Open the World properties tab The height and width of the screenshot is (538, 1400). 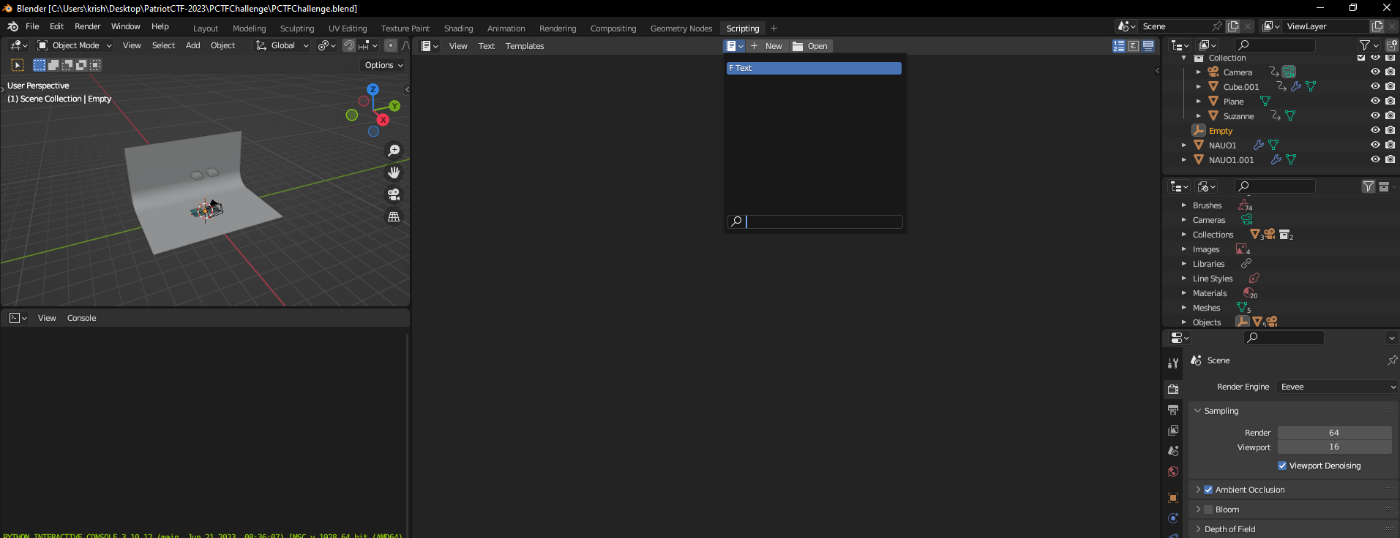pyautogui.click(x=1173, y=471)
